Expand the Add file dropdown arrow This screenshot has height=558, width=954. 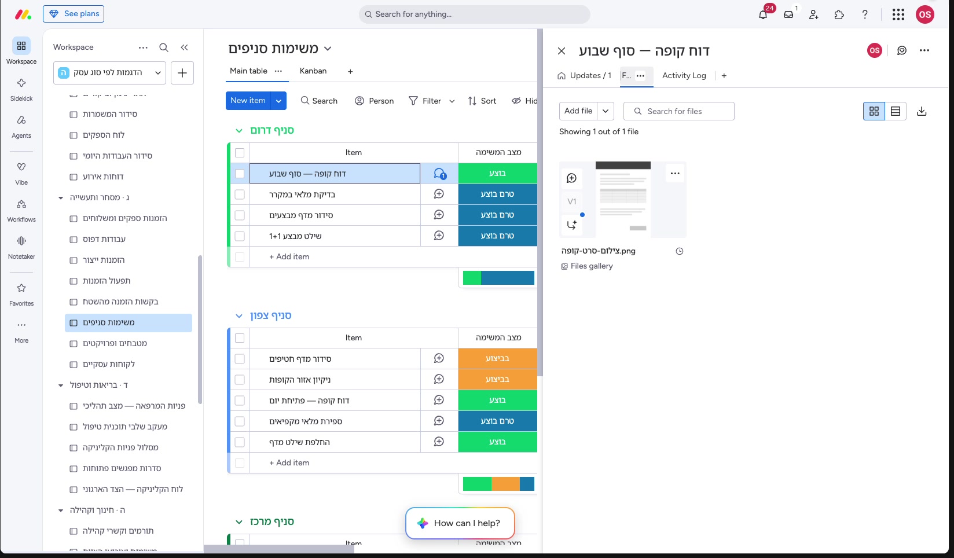pyautogui.click(x=606, y=111)
